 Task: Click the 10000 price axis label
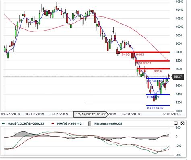(x=179, y=27)
